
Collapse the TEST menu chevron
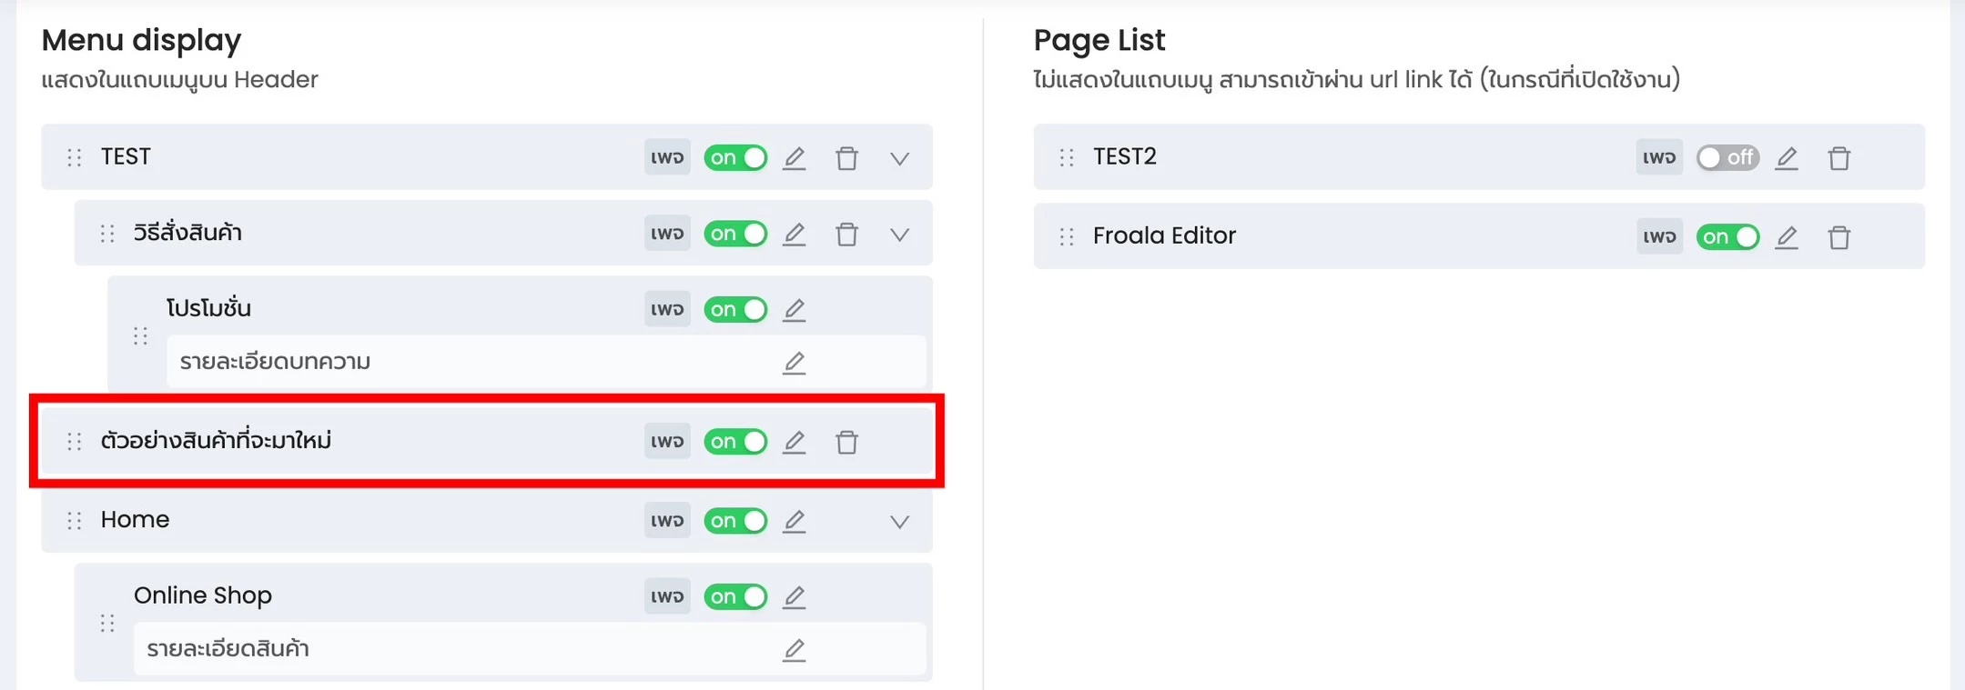tap(899, 158)
